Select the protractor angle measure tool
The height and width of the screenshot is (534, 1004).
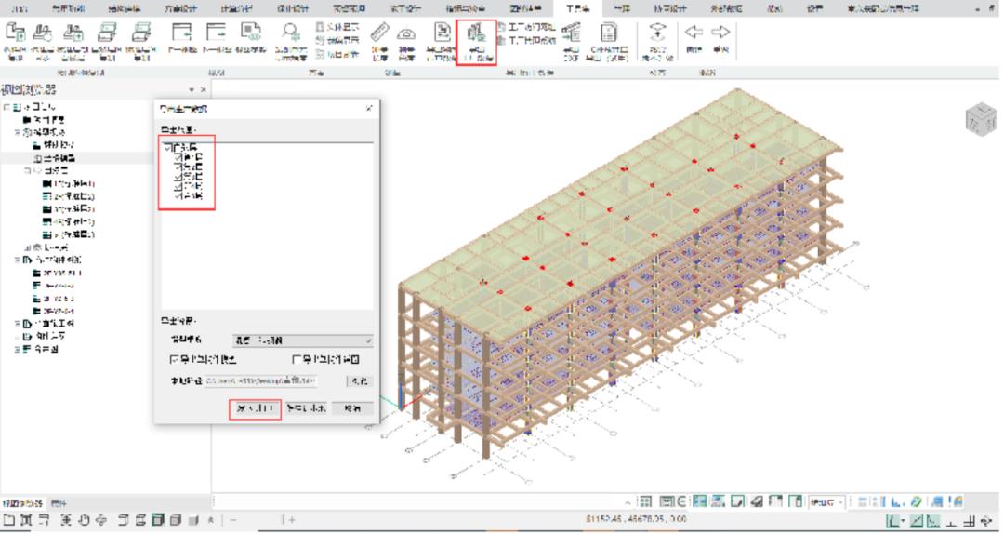click(x=406, y=33)
